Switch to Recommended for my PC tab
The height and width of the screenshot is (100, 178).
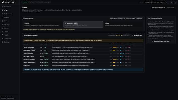pos(159,7)
